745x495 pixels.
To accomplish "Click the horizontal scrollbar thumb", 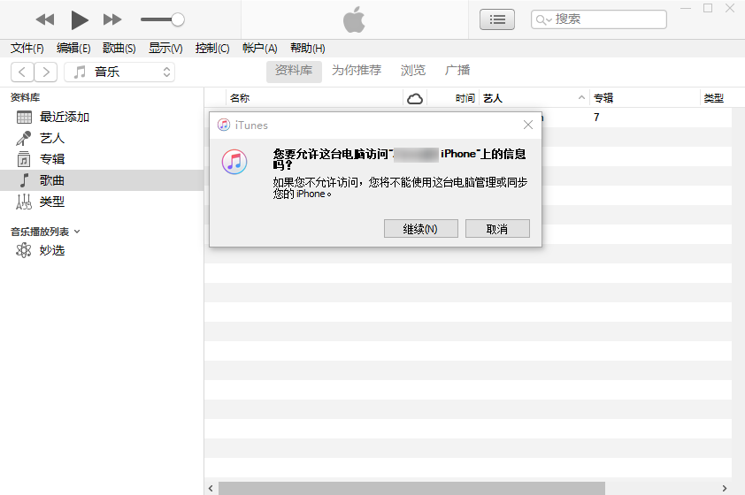I will pyautogui.click(x=411, y=488).
